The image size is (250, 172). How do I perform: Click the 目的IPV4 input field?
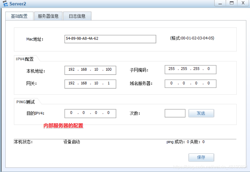click(90, 113)
